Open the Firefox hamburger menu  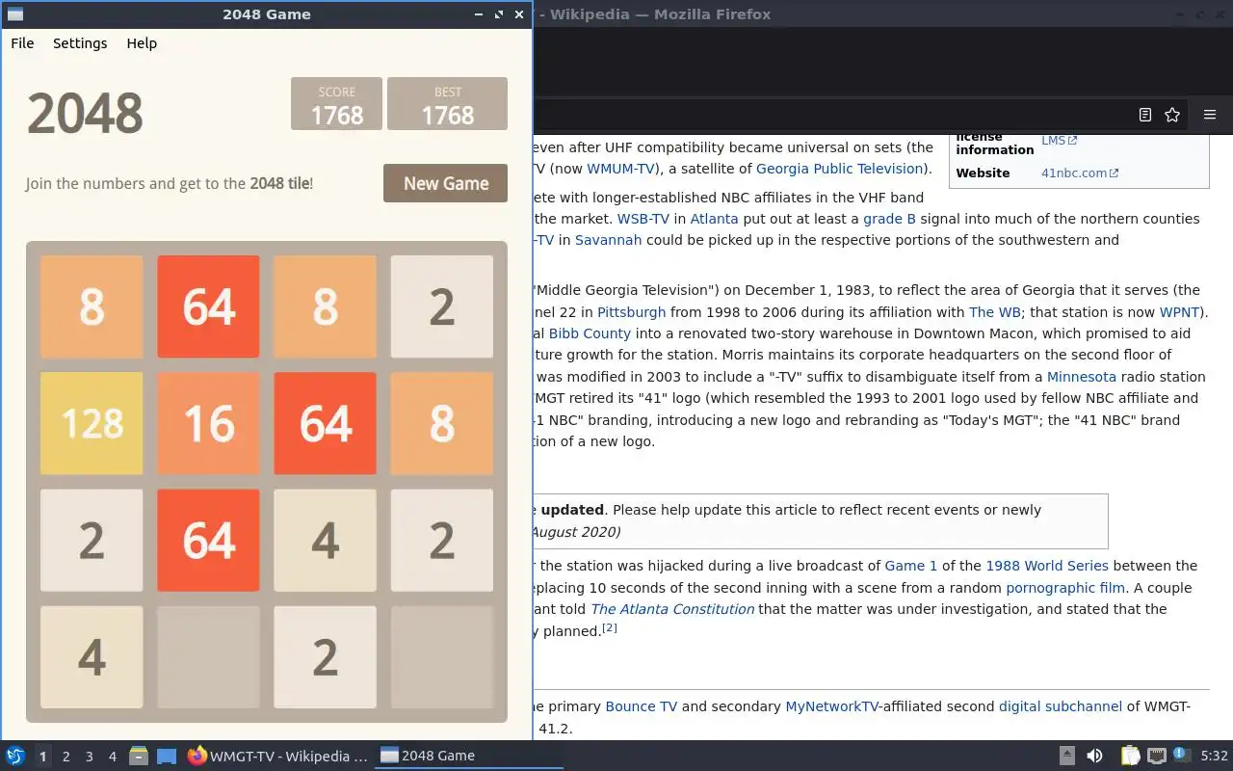pyautogui.click(x=1210, y=115)
